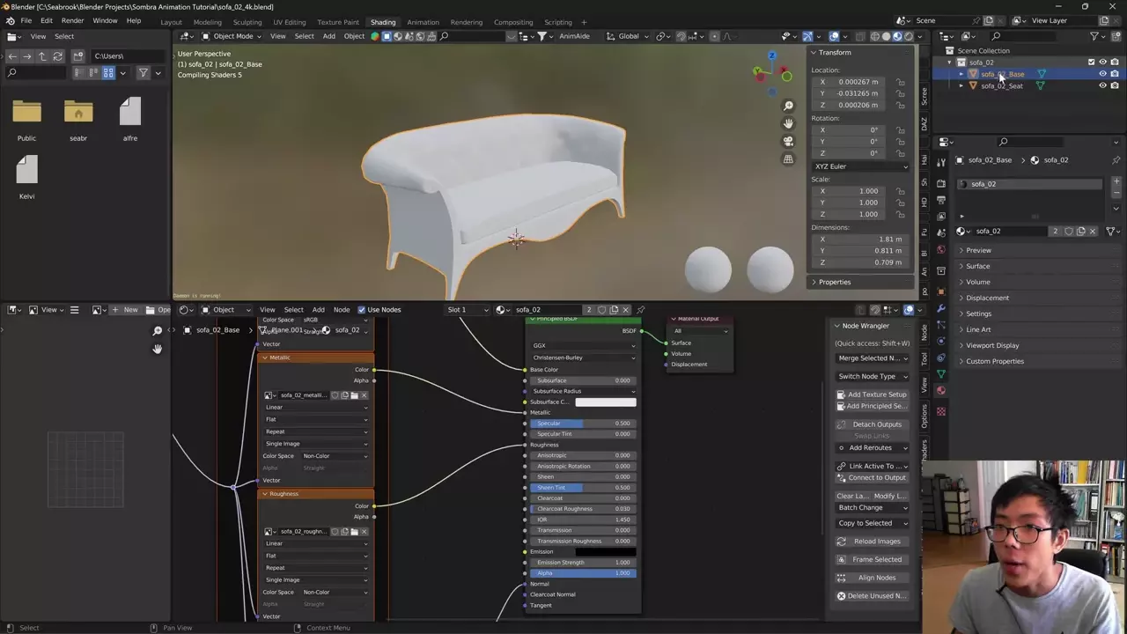The height and width of the screenshot is (634, 1127).
Task: Expand the Surface material panel
Action: pos(977,266)
